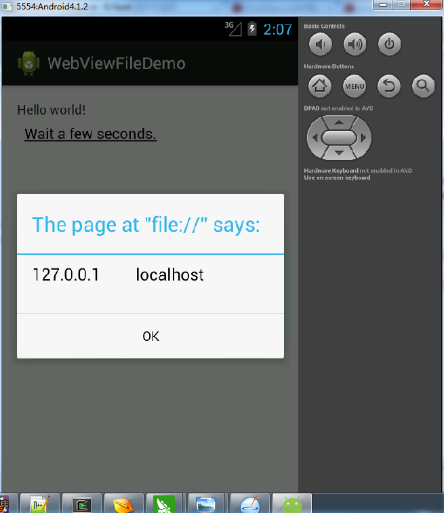444x513 pixels.
Task: Open the Android emulator taskbar icon
Action: 292,504
